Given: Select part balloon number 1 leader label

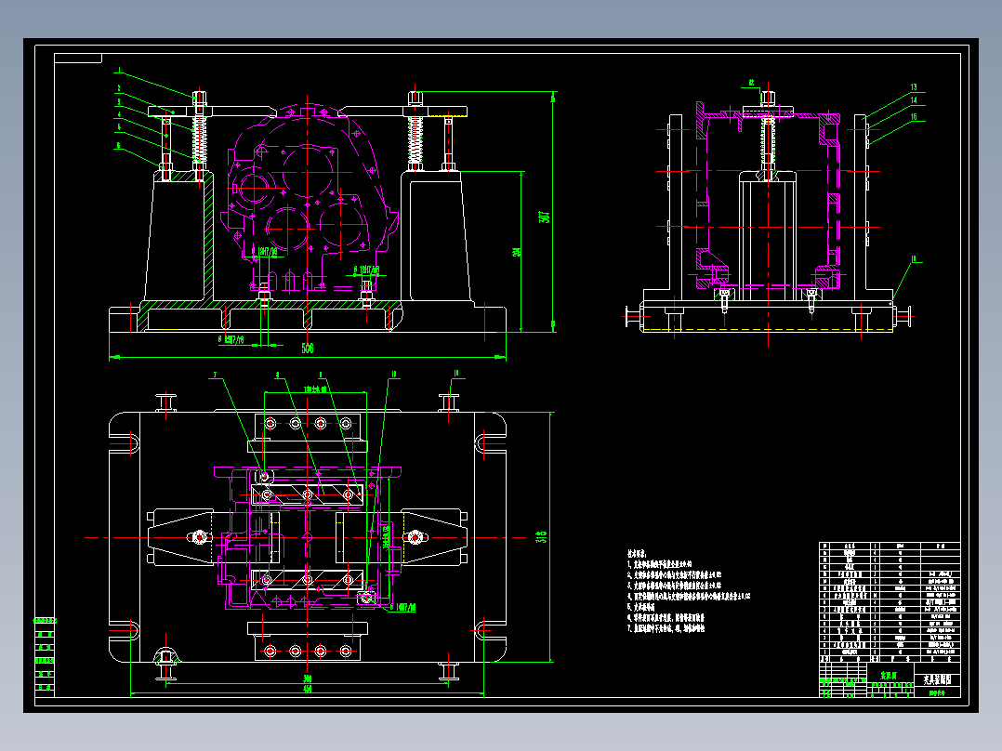Looking at the screenshot, I should point(119,71).
